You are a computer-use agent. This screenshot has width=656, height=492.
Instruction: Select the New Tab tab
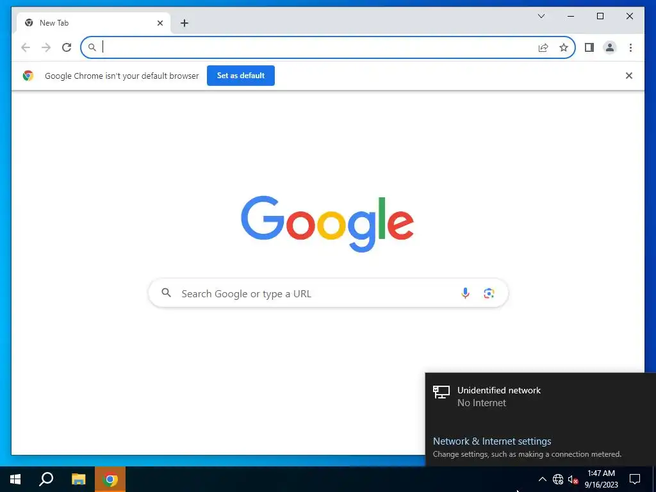tap(93, 23)
